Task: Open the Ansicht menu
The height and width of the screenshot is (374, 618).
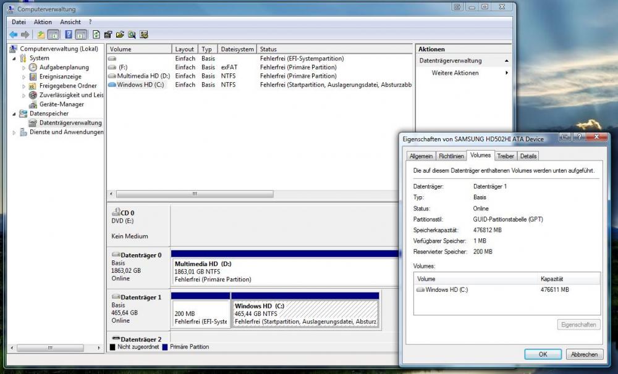Action: tap(70, 22)
